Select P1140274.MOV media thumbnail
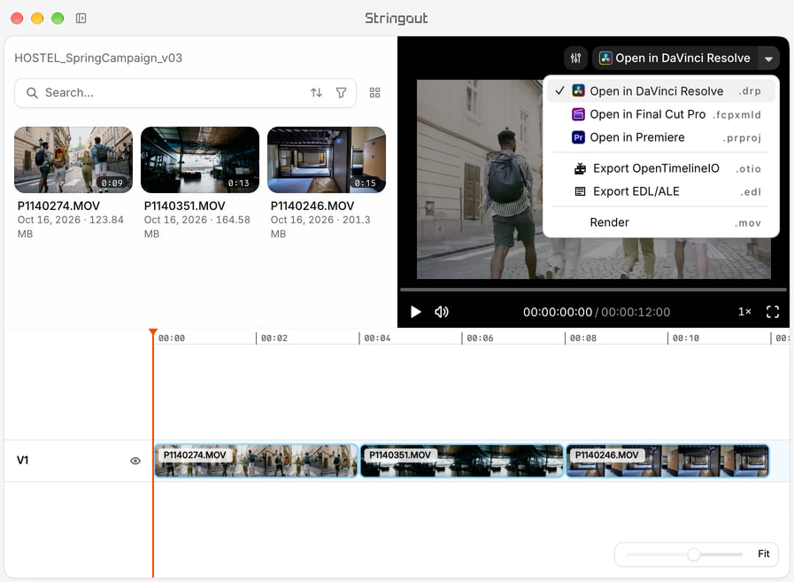 coord(73,159)
